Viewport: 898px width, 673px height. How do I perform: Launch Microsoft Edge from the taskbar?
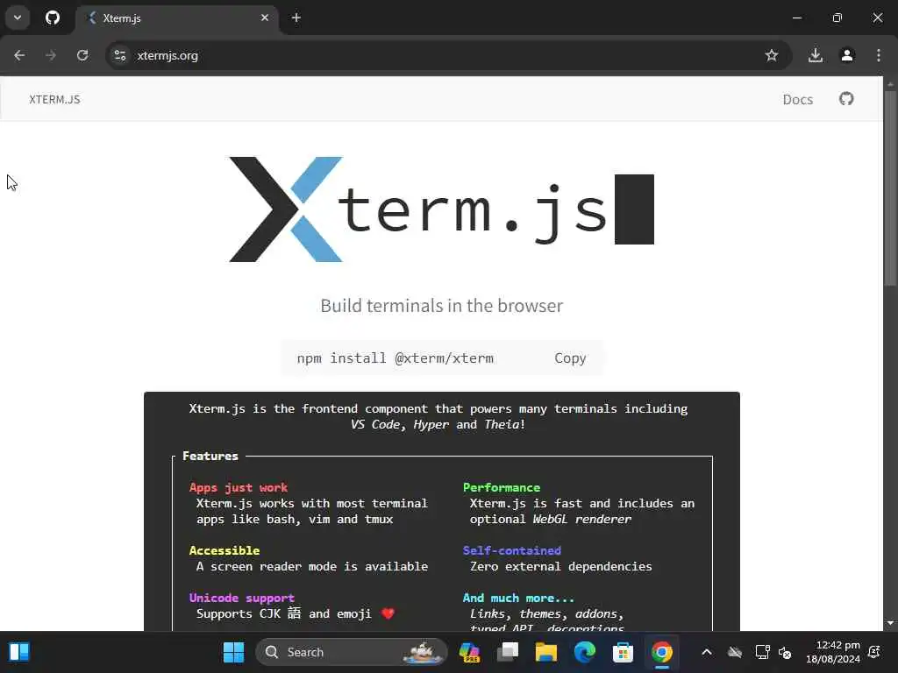pos(585,652)
